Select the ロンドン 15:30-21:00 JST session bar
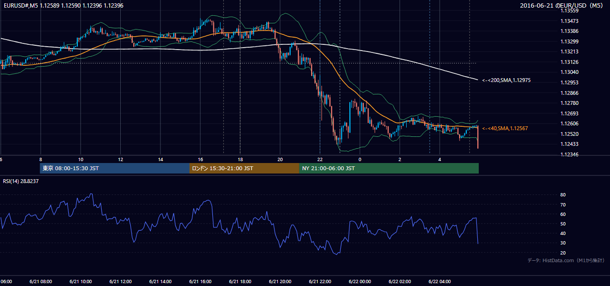This screenshot has width=610, height=286. point(244,168)
